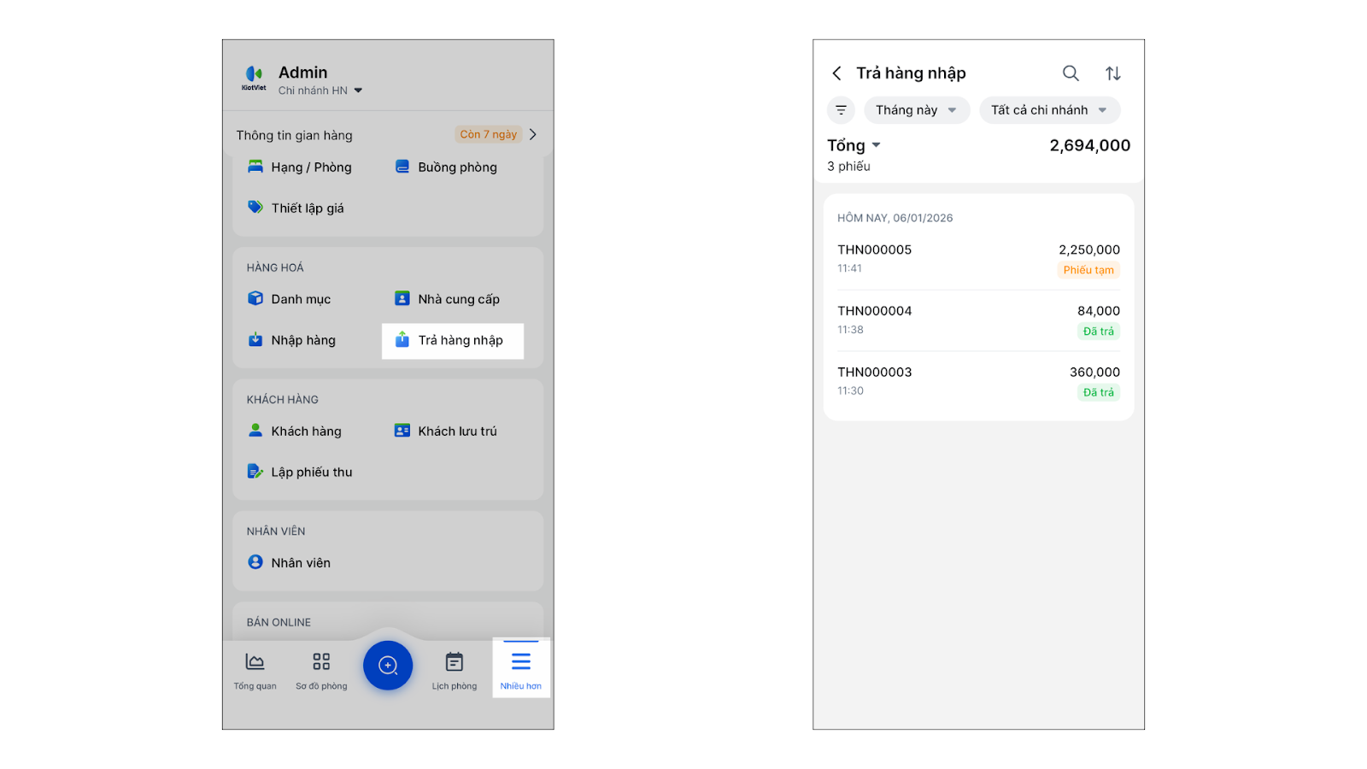The image size is (1367, 769).
Task: Switch to Sơ đồ phòng tab
Action: click(x=321, y=671)
